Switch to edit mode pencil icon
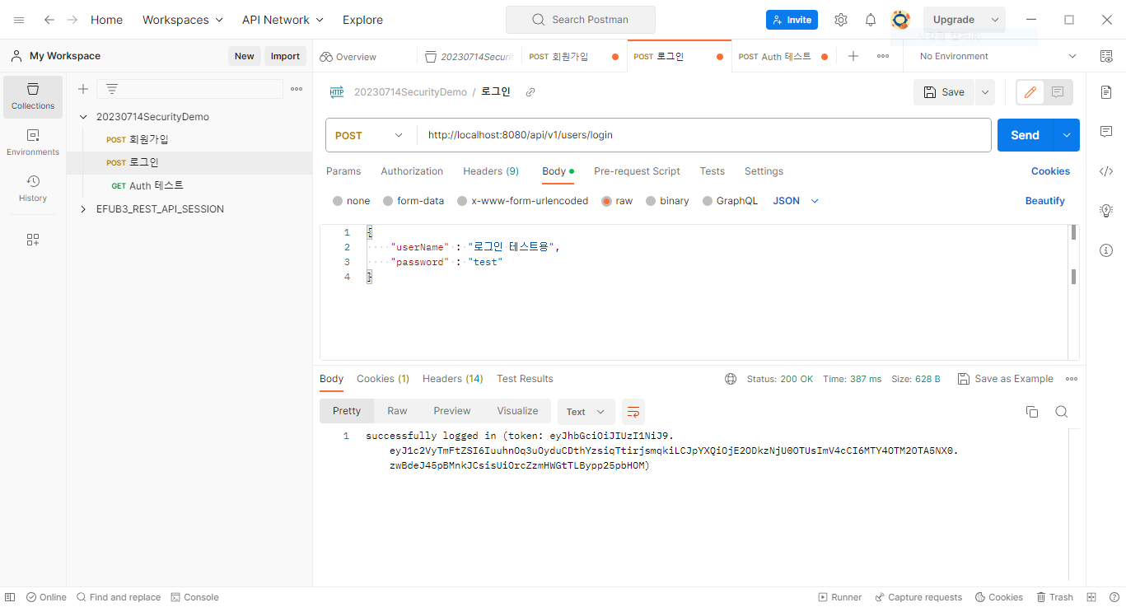The height and width of the screenshot is (607, 1126). tap(1030, 92)
